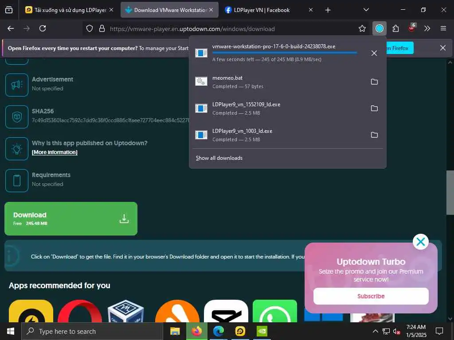Image resolution: width=454 pixels, height=340 pixels.
Task: Open the tracking protection shield icon
Action: pyautogui.click(x=90, y=28)
